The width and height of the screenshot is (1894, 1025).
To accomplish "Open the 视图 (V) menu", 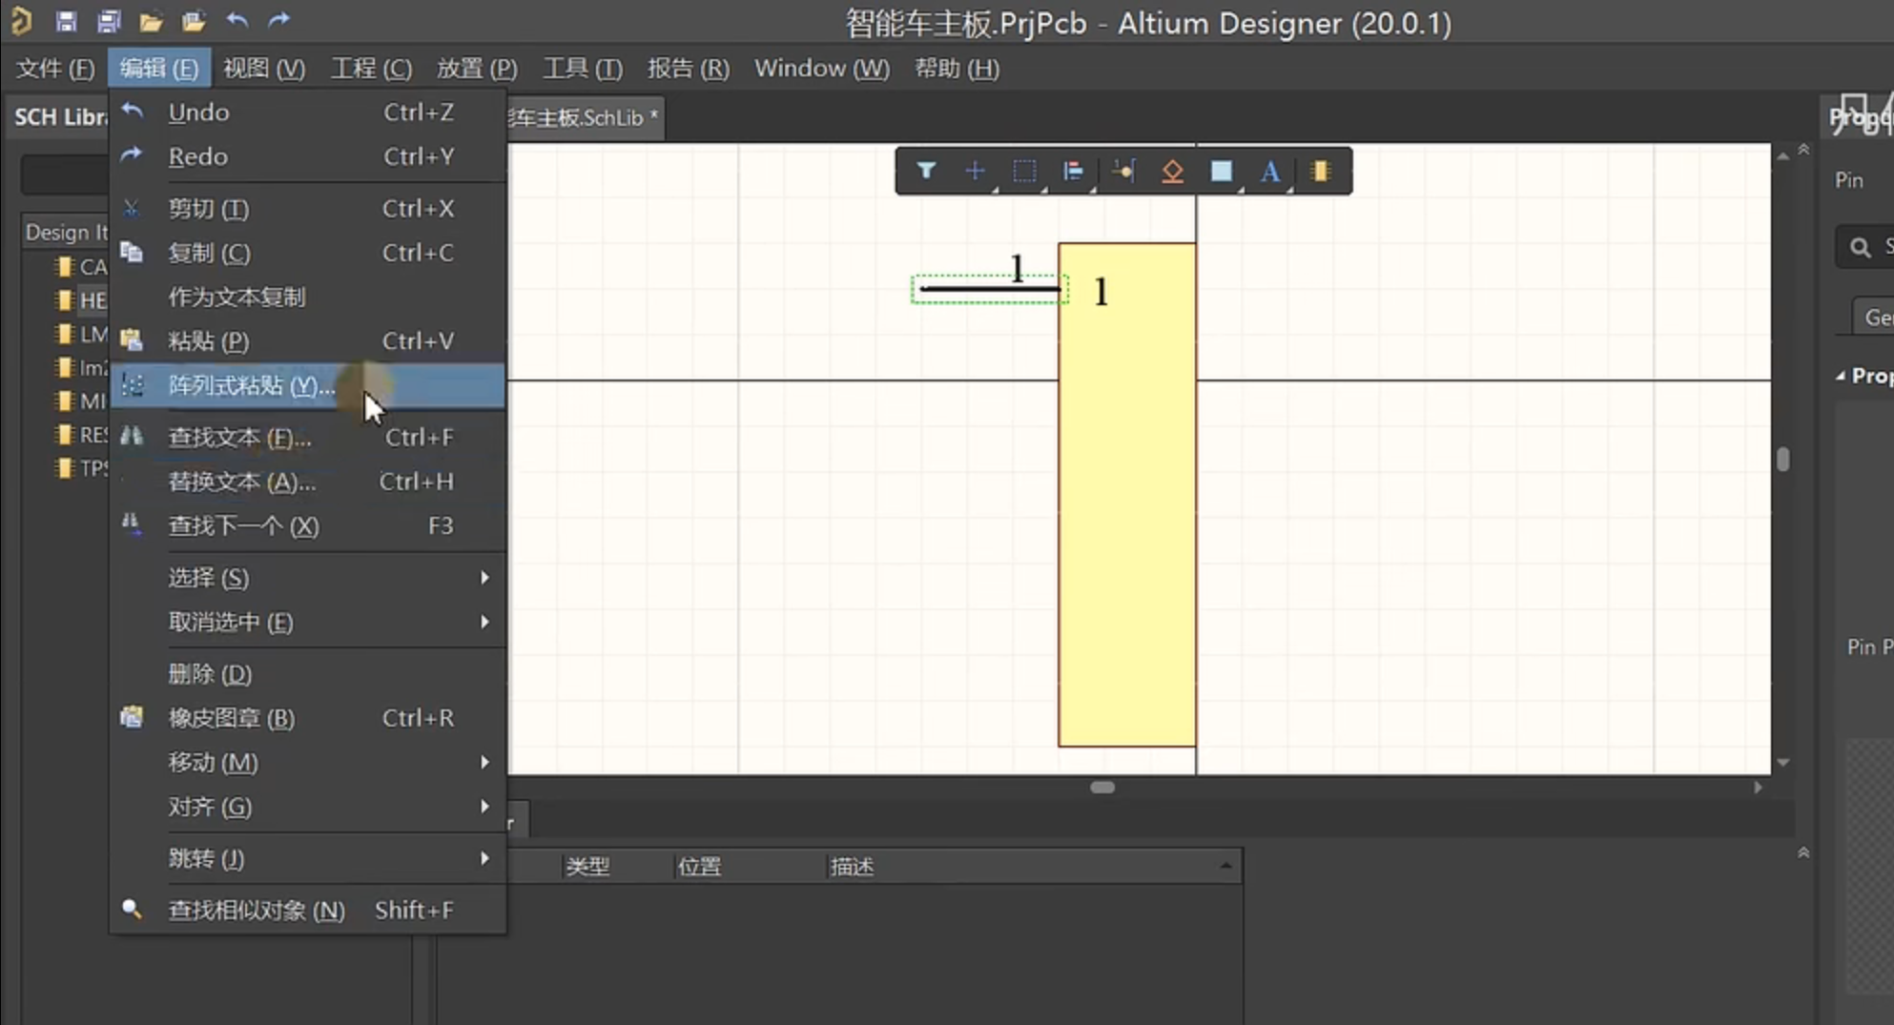I will (264, 68).
